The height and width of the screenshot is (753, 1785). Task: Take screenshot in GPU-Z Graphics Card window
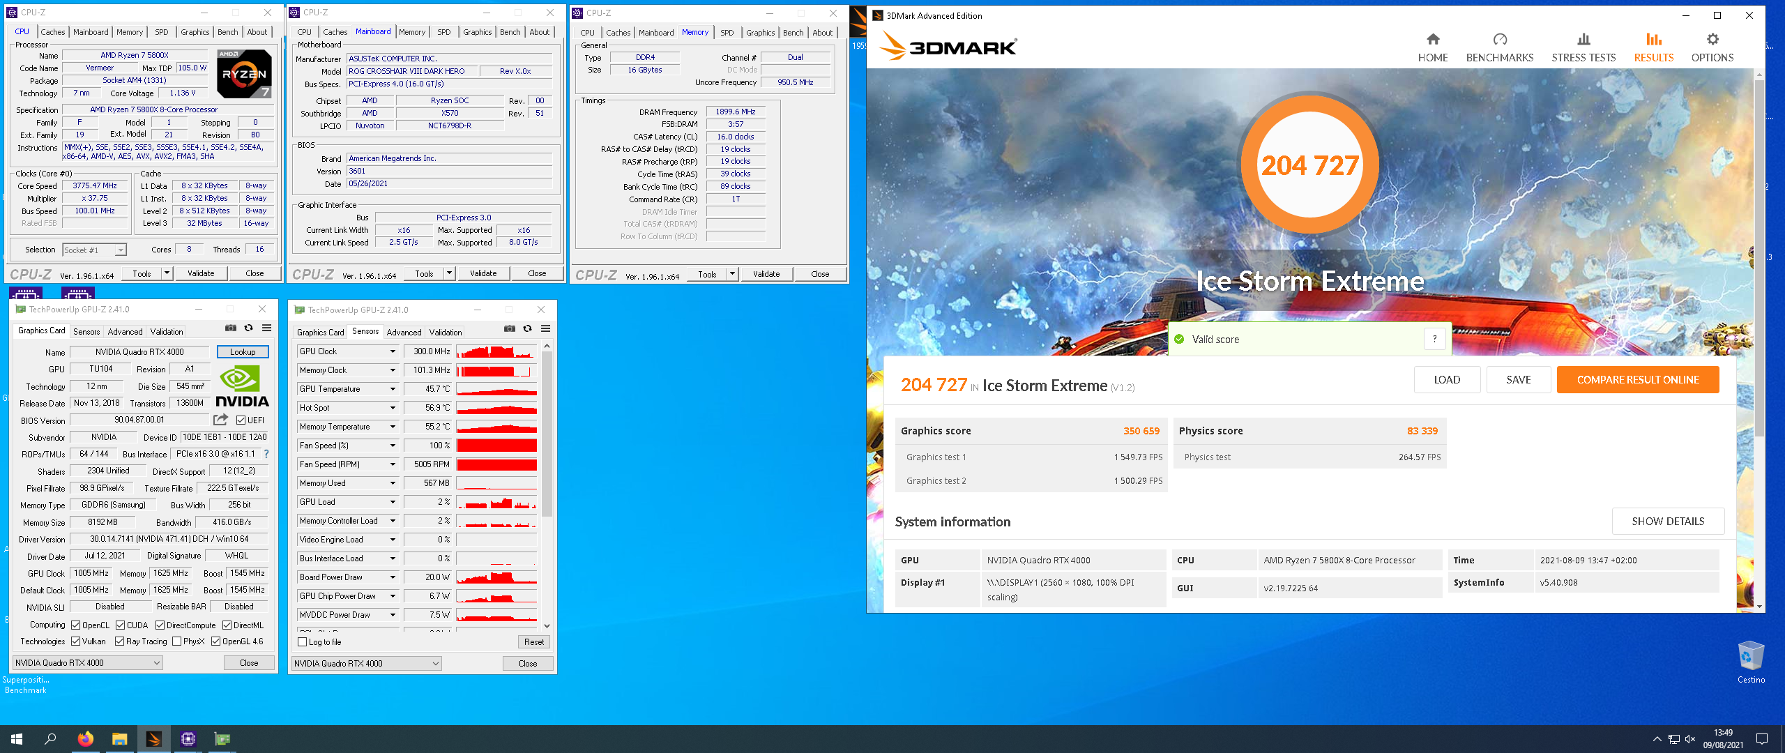point(231,328)
